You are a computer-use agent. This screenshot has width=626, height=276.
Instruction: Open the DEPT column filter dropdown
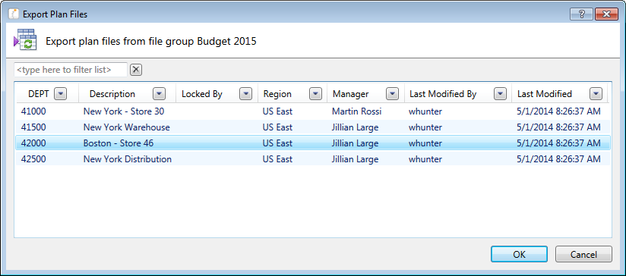click(x=60, y=94)
